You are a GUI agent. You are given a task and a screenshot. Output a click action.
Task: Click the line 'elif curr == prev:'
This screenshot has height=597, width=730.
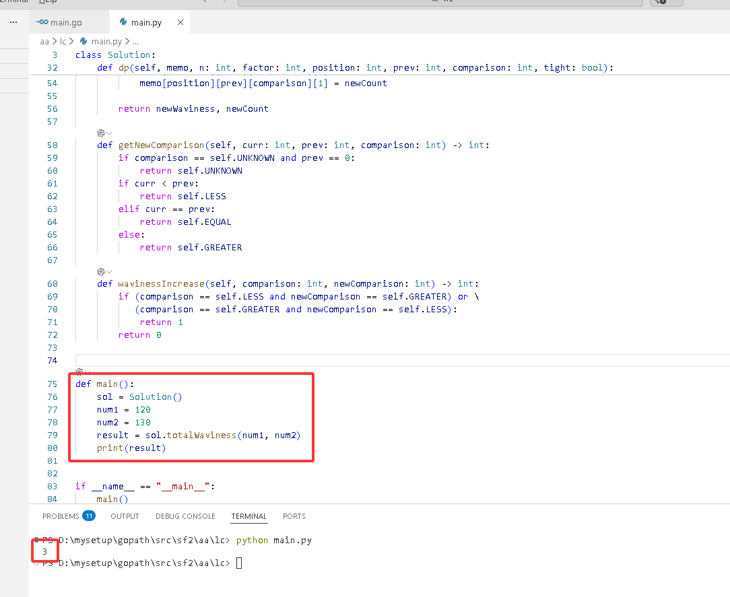tap(166, 209)
